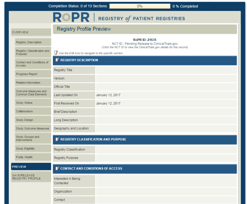The image size is (247, 204).
Task: Click the RoPR ID: 21635 text
Action: 145,40
